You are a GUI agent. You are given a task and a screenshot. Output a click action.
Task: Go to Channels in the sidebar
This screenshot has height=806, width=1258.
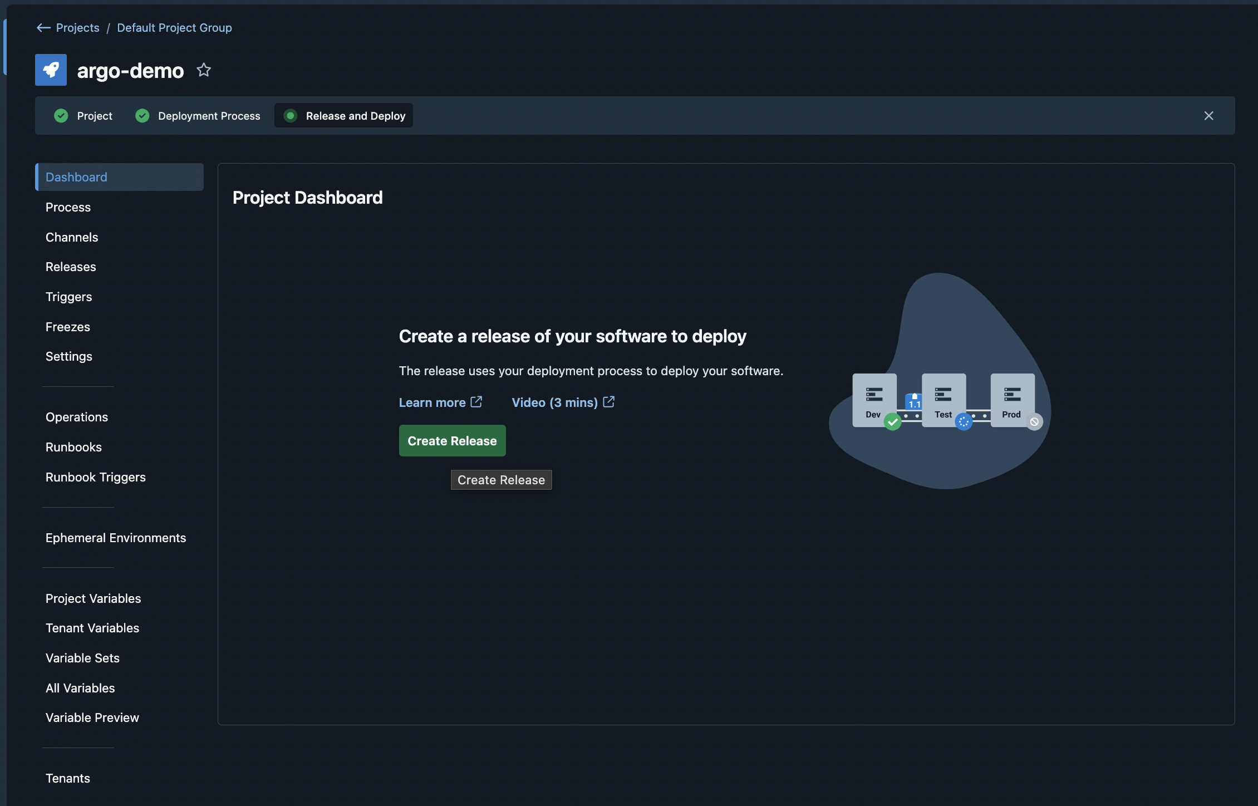tap(72, 237)
